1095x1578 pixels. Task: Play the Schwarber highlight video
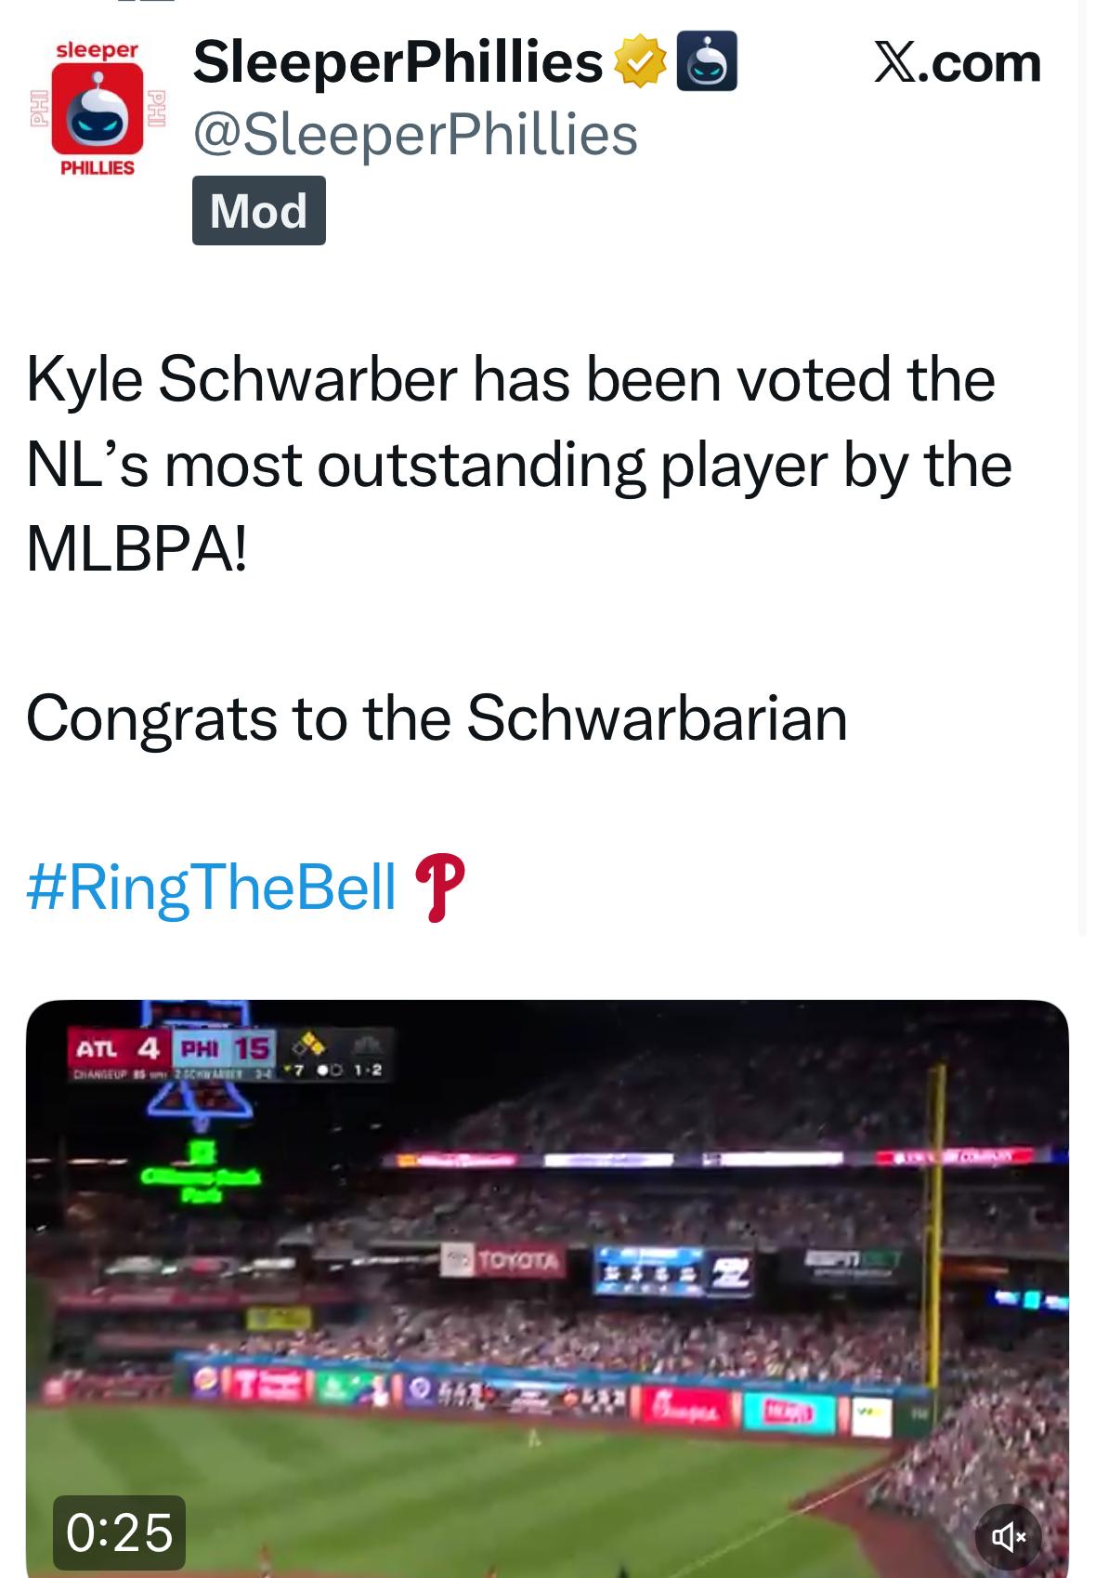tap(547, 1301)
